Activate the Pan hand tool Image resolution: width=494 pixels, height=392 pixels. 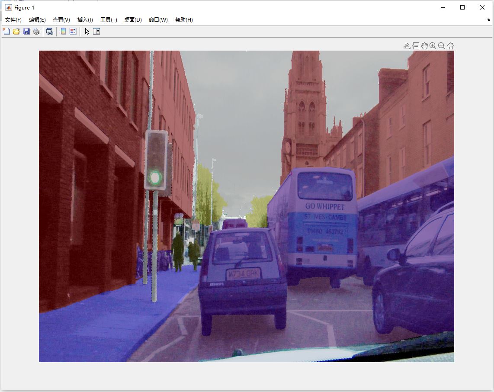[x=424, y=46]
